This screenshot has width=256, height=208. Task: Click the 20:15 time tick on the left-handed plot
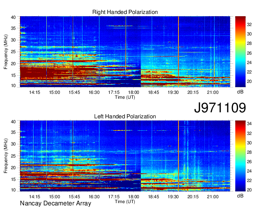click(193, 197)
